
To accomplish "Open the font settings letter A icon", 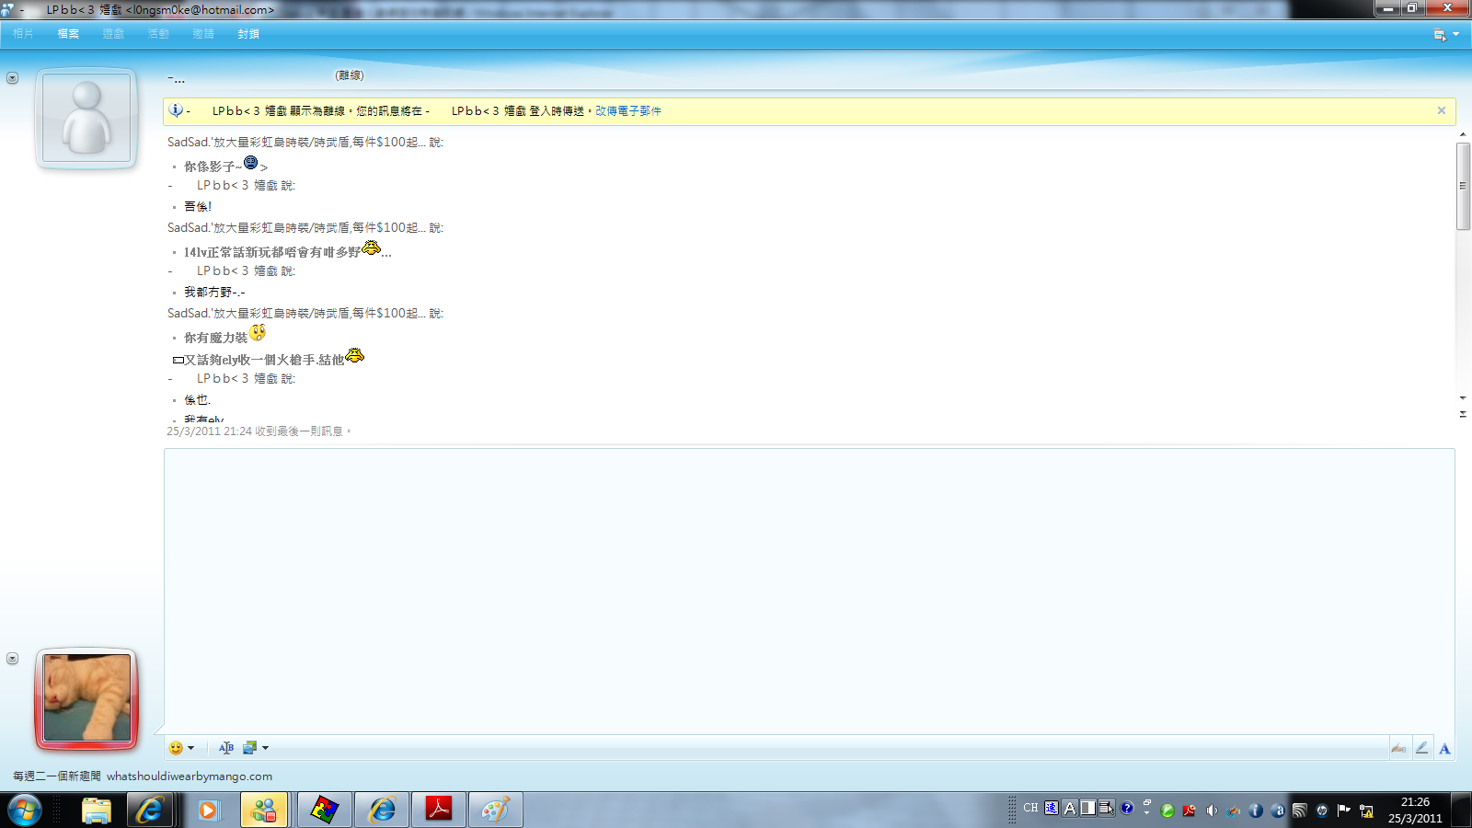I will point(1444,748).
